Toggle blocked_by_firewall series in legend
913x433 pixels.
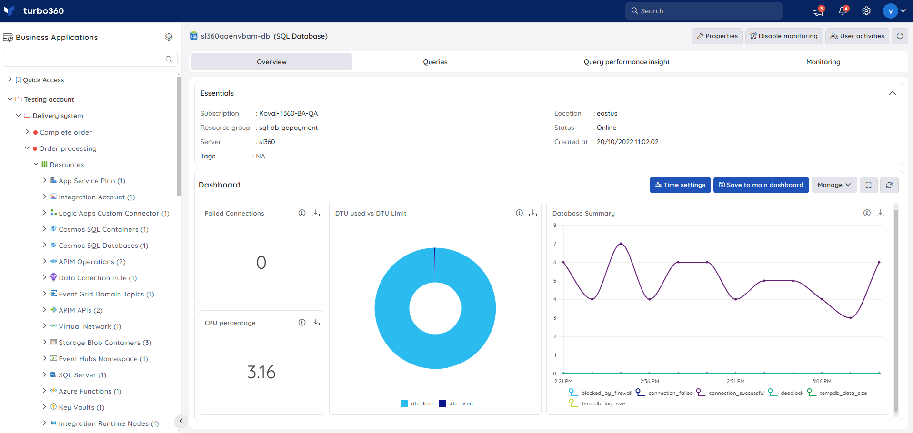pos(601,393)
